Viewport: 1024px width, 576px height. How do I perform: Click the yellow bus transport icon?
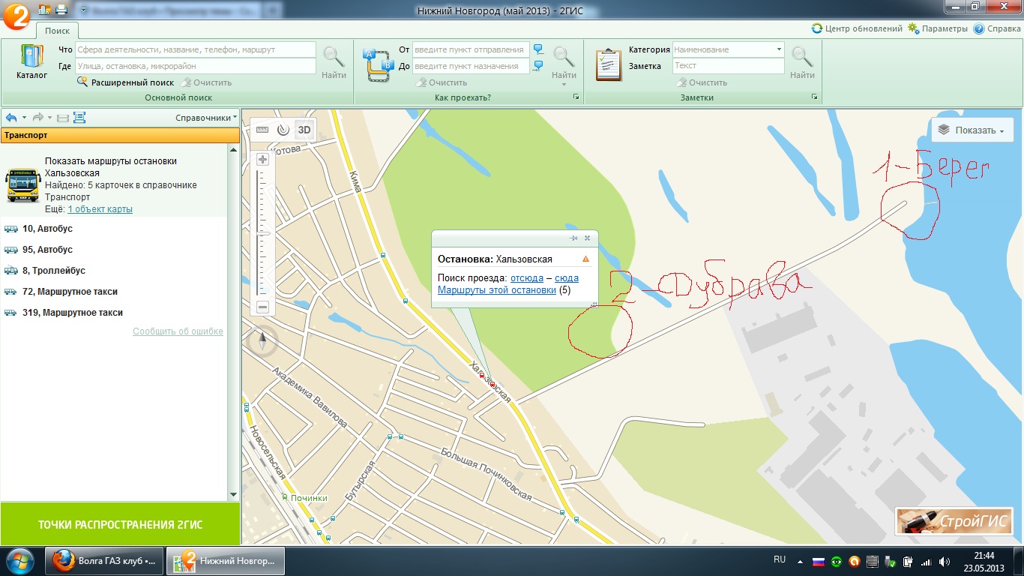22,184
